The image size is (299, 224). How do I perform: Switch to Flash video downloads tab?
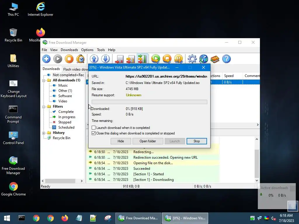pyautogui.click(x=76, y=69)
